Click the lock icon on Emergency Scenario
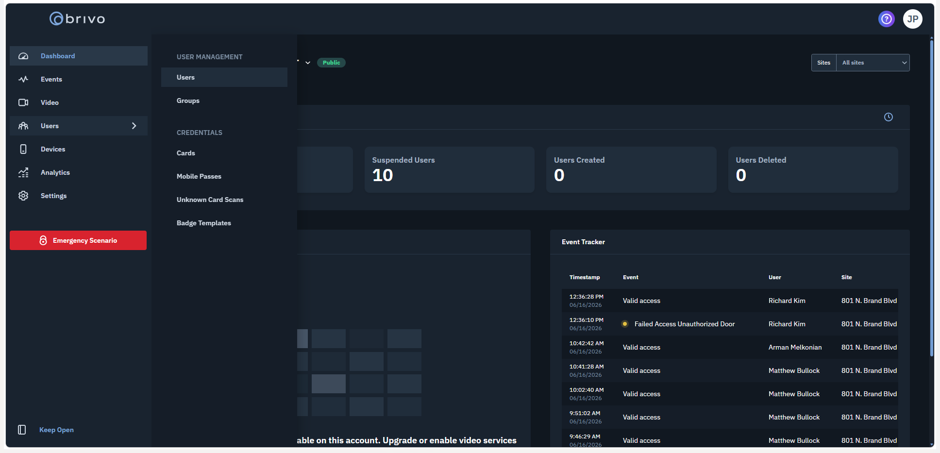Image resolution: width=940 pixels, height=453 pixels. 43,240
